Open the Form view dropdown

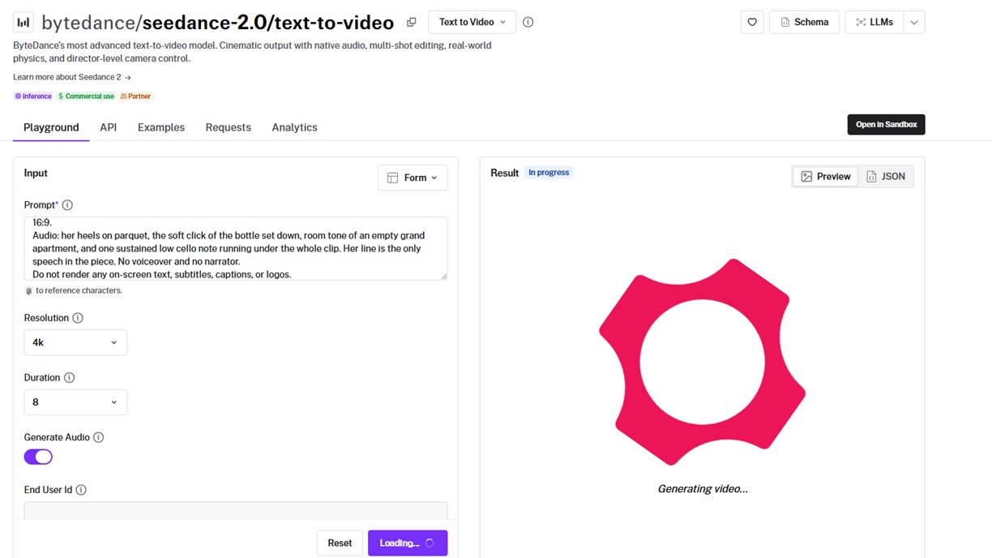coord(413,178)
